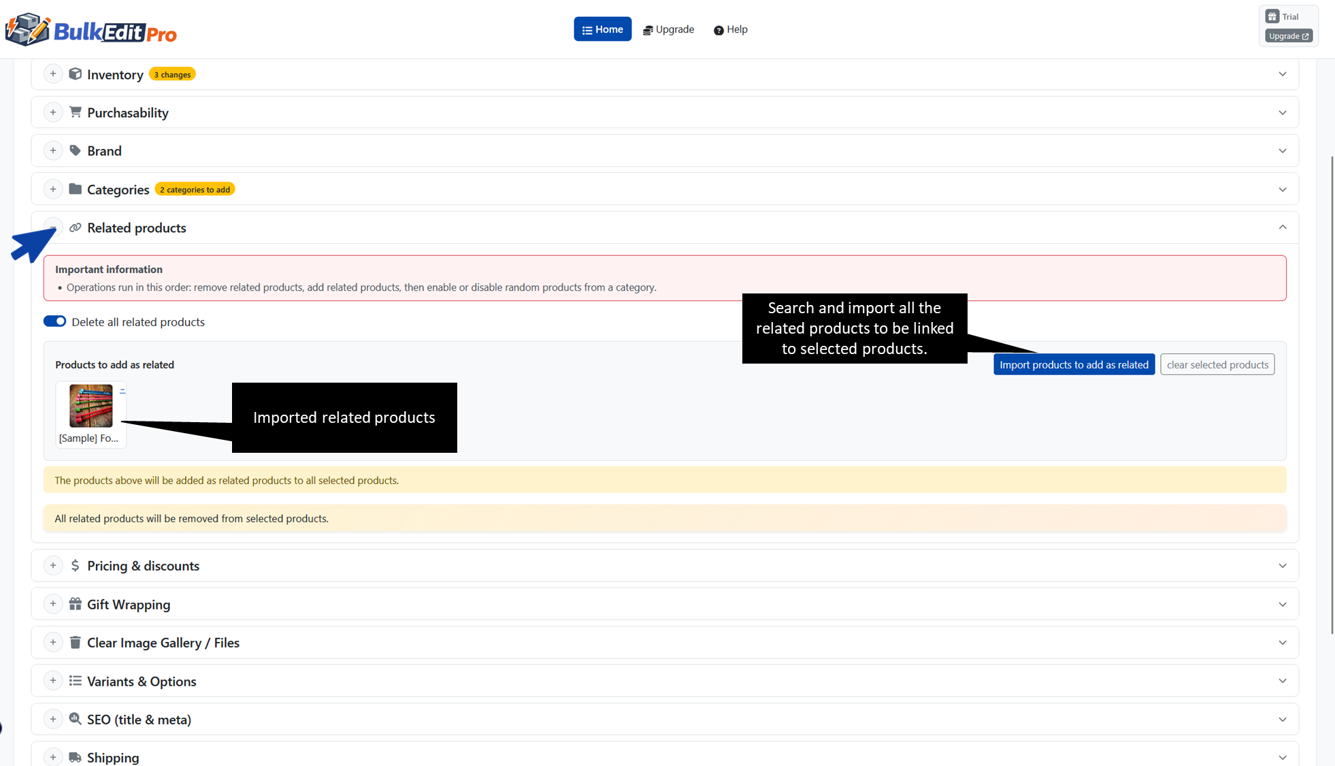The image size is (1335, 766).
Task: Click the Brand tag icon
Action: 75,150
